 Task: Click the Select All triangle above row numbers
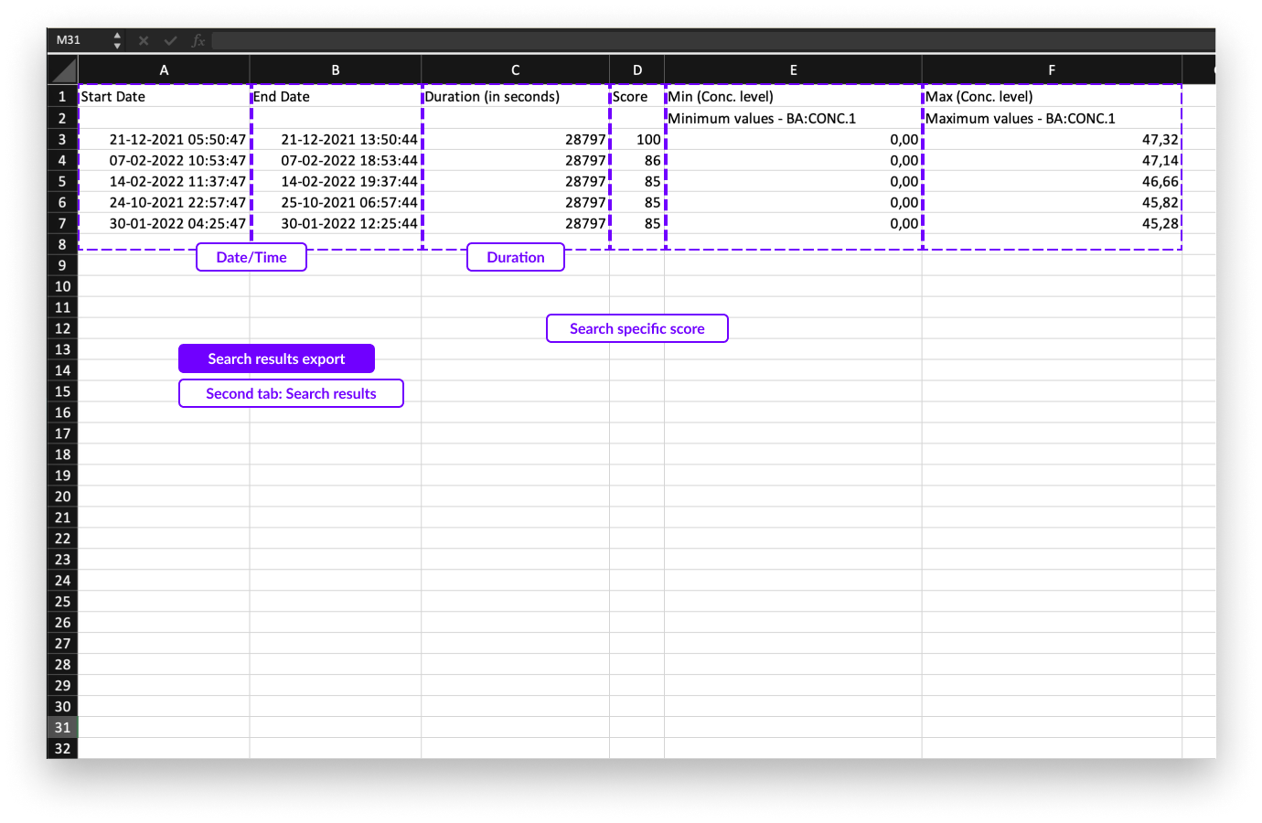pyautogui.click(x=61, y=69)
